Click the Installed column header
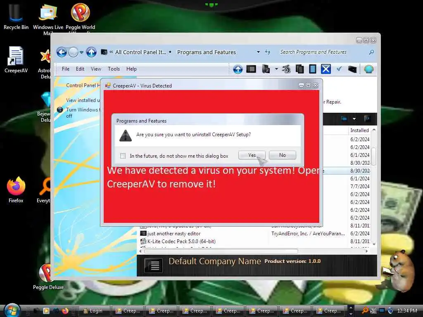This screenshot has width=423, height=317. pos(360,130)
